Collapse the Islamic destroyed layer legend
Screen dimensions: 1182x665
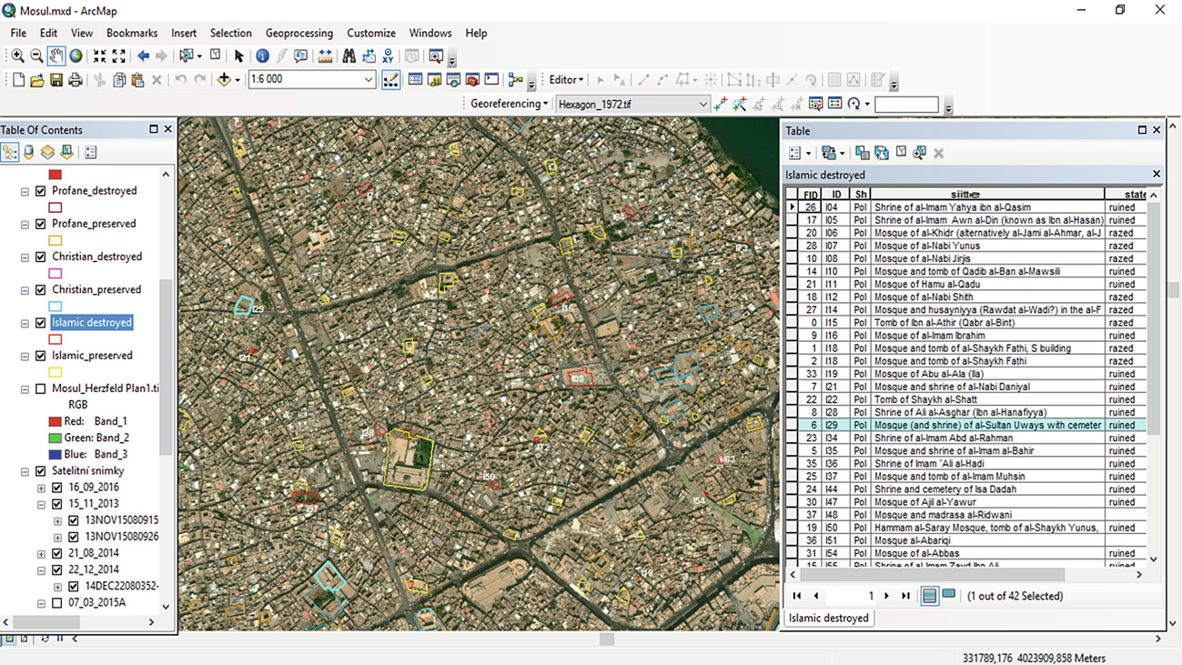25,323
